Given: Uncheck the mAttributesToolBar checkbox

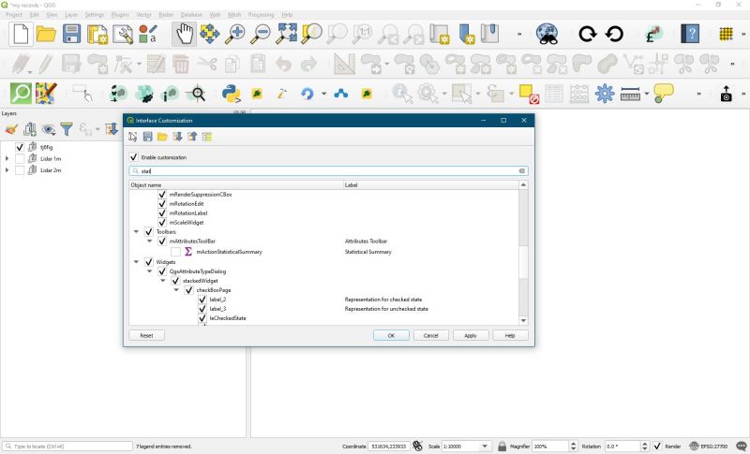Looking at the screenshot, I should [x=162, y=242].
